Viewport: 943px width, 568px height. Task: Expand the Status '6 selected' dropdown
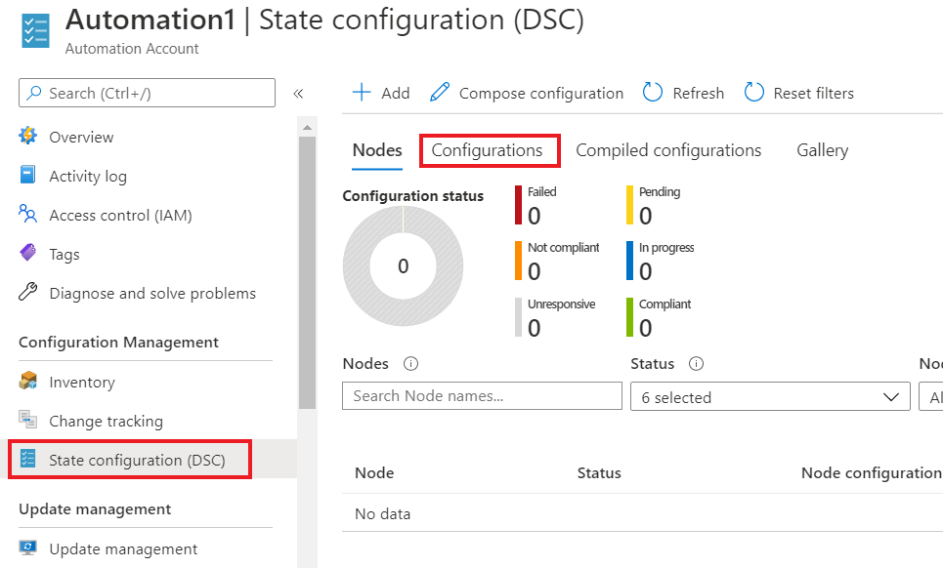click(770, 396)
